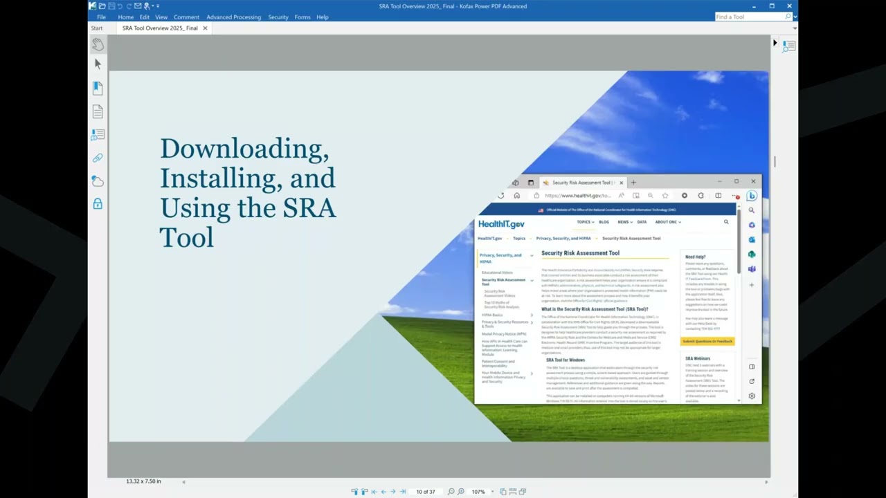The width and height of the screenshot is (886, 498).
Task: Open the Security lock panel
Action: coord(98,203)
